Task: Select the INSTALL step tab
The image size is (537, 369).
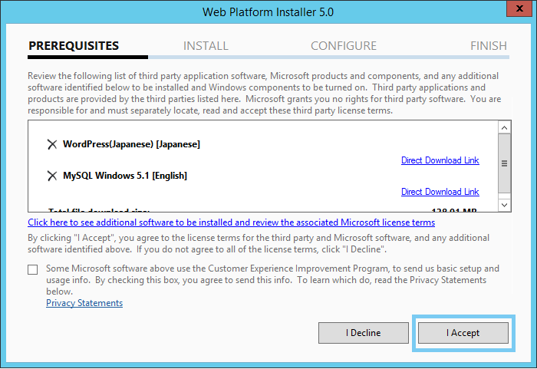Action: 206,46
